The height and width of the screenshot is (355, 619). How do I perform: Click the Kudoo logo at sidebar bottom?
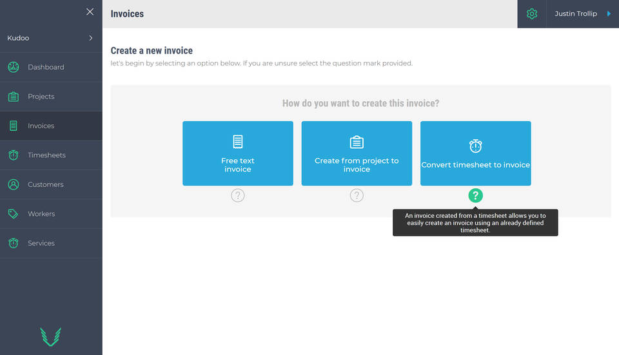click(x=51, y=336)
